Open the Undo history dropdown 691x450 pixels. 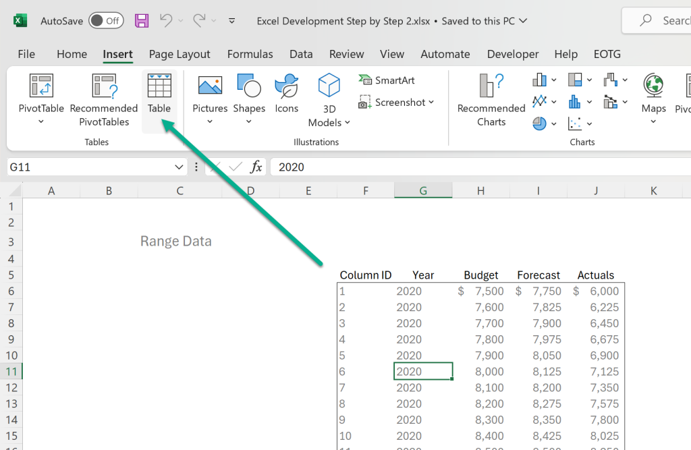(x=180, y=21)
